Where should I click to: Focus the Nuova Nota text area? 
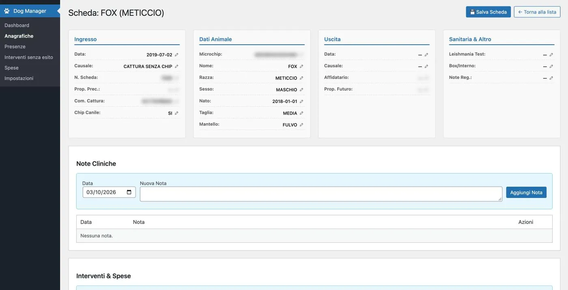coord(321,194)
